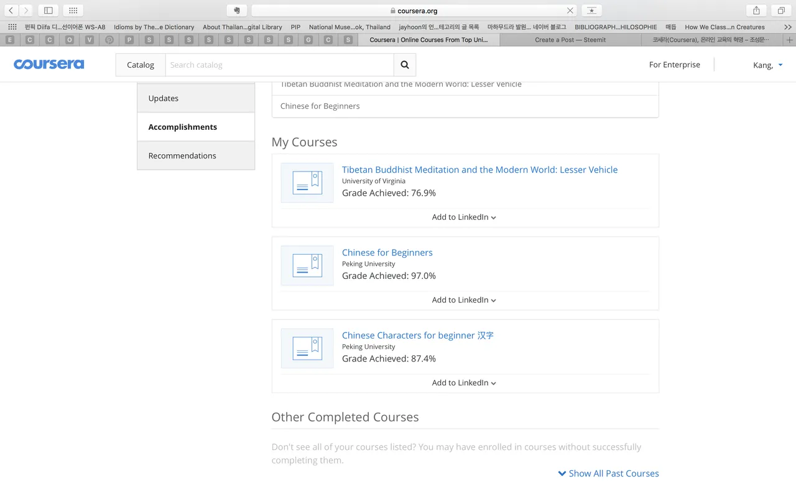Image resolution: width=796 pixels, height=497 pixels.
Task: Select the Updates sidebar item
Action: point(196,98)
